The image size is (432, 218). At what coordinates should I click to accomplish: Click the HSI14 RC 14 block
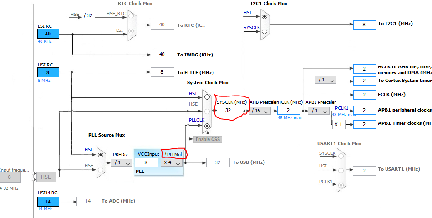47,201
